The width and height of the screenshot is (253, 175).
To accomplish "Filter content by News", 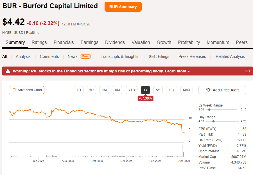I will (73, 57).
